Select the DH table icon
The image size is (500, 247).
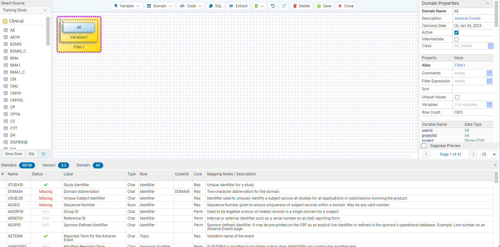click(x=6, y=135)
